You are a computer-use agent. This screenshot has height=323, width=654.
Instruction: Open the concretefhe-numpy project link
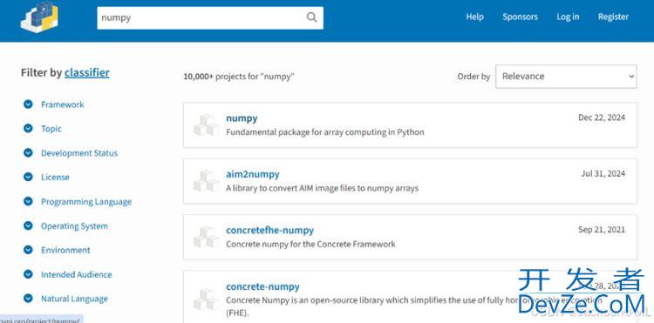tap(269, 230)
